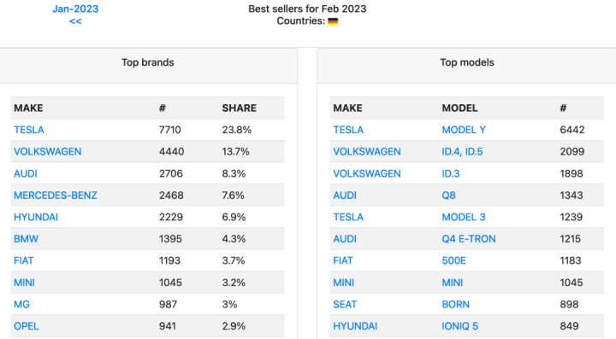Select the ID.4, ID.5 model link
Image resolution: width=616 pixels, height=339 pixels.
click(x=462, y=152)
